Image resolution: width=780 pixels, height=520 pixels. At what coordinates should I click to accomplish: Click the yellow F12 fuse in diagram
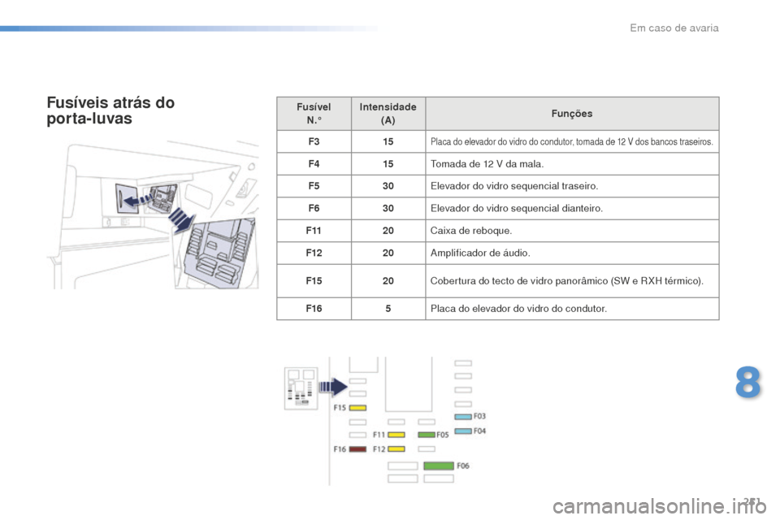[396, 448]
